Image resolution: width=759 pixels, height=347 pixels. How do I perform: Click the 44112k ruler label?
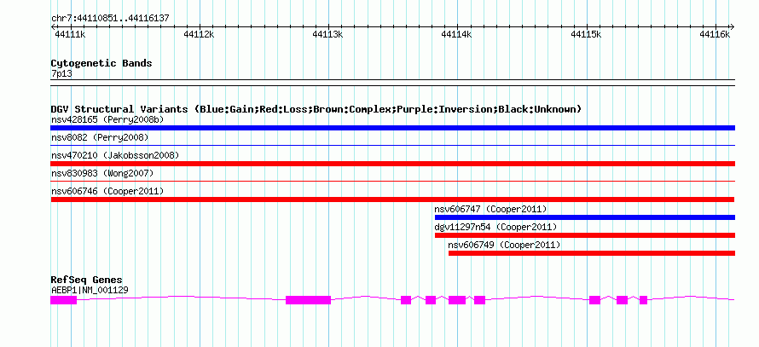pos(199,34)
